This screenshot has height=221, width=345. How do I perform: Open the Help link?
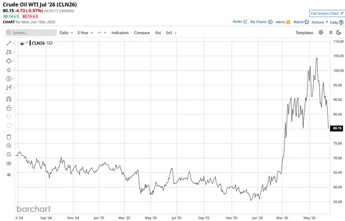[x=337, y=22]
